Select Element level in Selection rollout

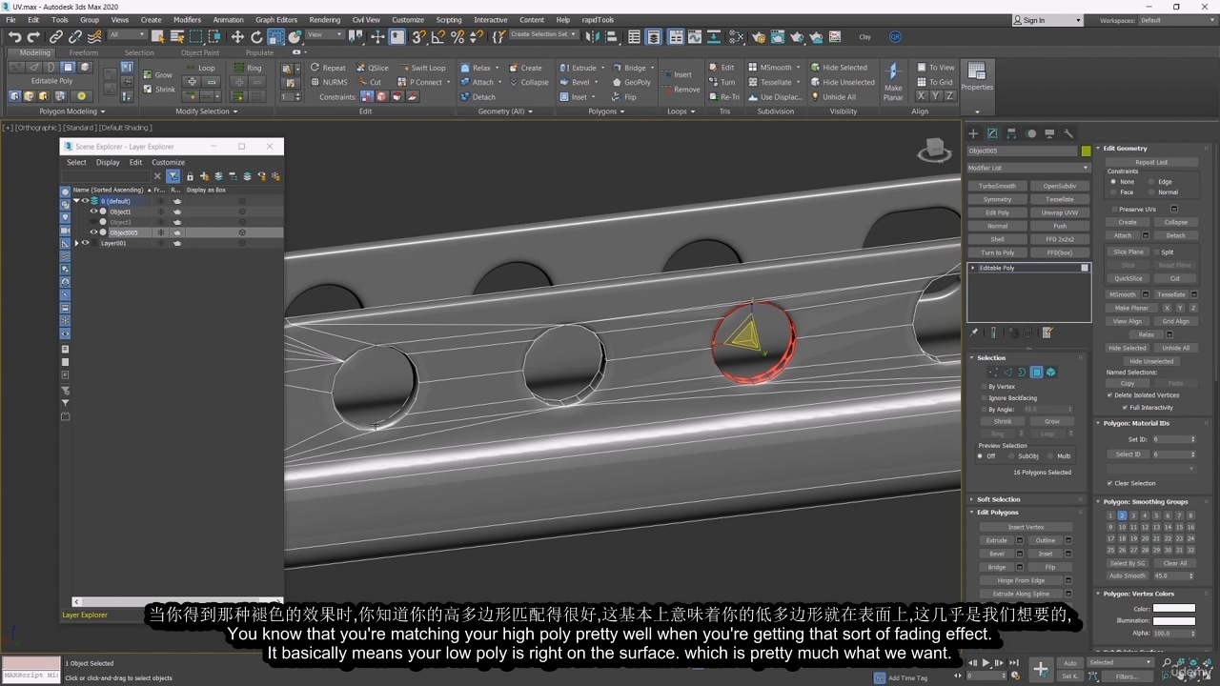(1050, 373)
